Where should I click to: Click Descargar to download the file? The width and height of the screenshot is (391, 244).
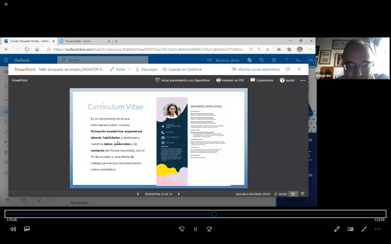[x=146, y=69]
